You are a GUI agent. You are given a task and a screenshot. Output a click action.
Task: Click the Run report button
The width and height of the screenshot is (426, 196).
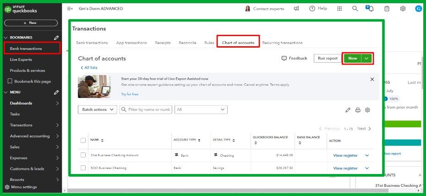[x=328, y=58]
